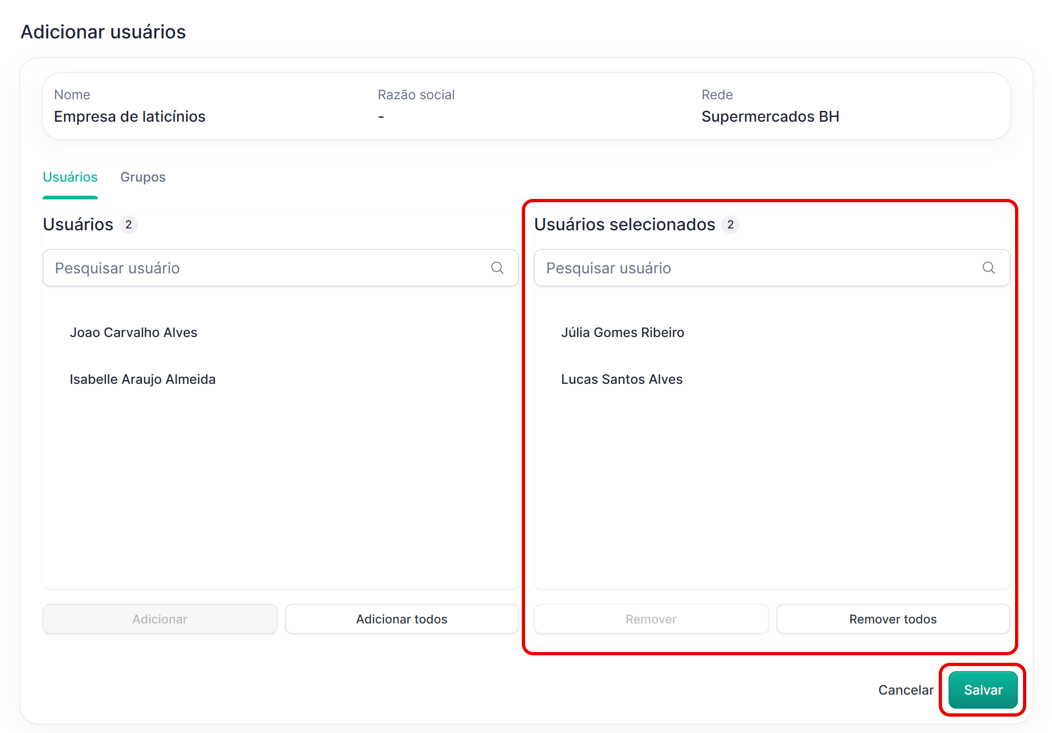Viewport: 1052px width, 733px height.
Task: Click Remover todos button
Action: 893,619
